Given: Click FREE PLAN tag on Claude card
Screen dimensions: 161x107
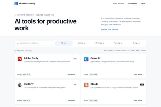Looking at the screenshot, I should (94, 101).
